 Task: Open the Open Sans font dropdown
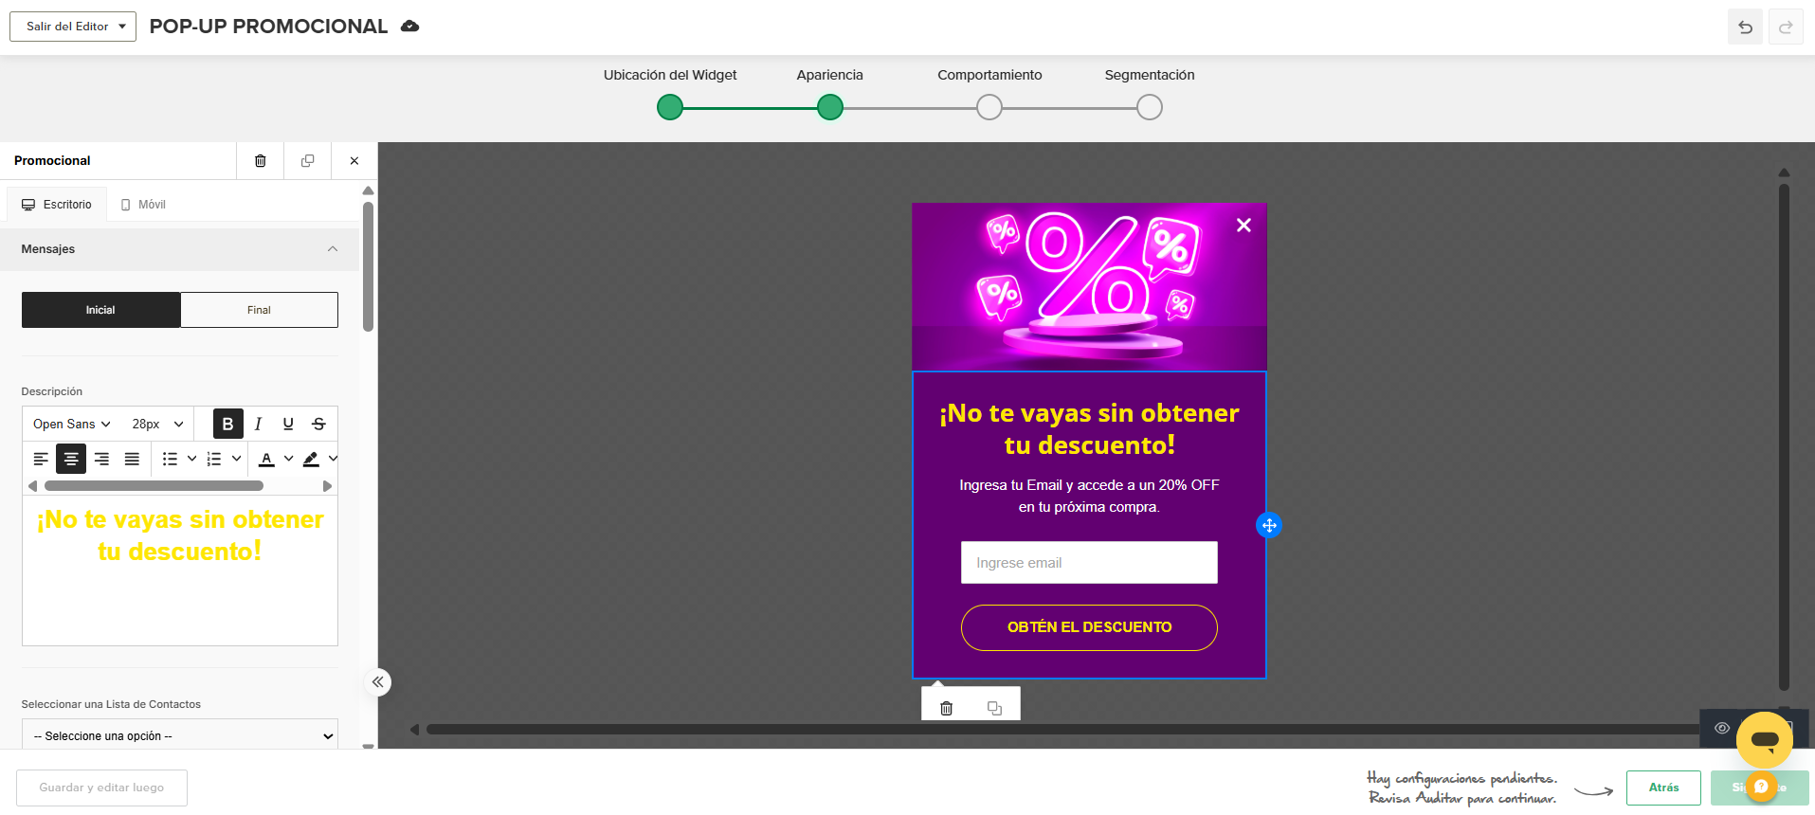(72, 424)
